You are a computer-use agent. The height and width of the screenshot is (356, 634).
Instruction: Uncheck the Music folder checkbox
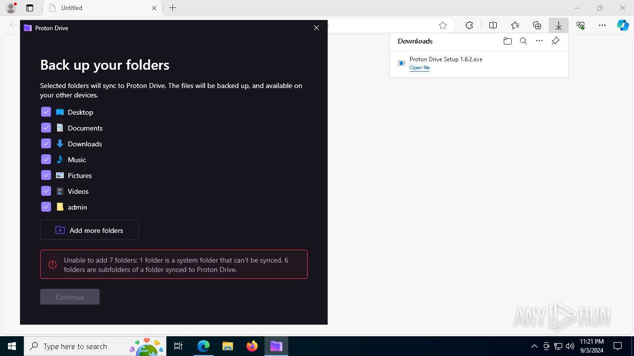[x=46, y=159]
